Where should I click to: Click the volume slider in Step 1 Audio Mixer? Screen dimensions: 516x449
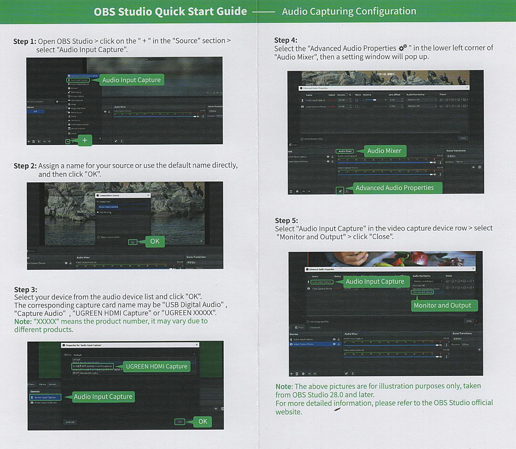pos(155,117)
